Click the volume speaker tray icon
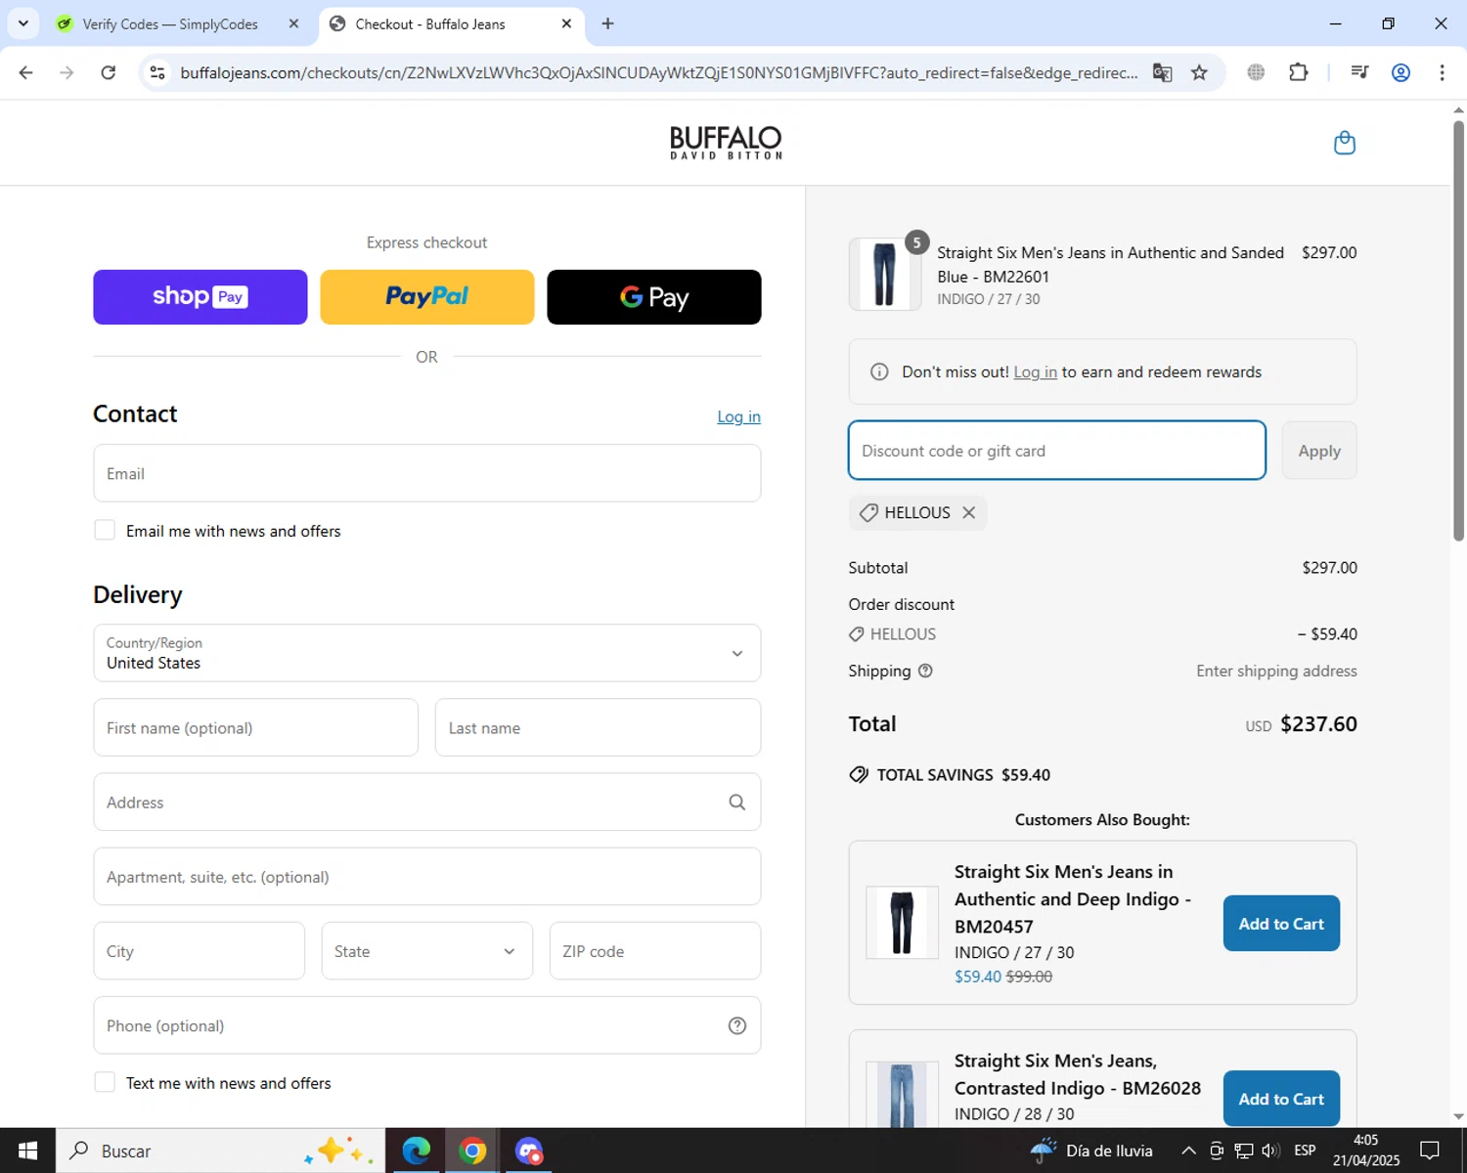This screenshot has height=1173, width=1467. [1270, 1151]
